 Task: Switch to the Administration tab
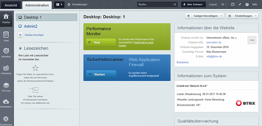click(x=37, y=5)
